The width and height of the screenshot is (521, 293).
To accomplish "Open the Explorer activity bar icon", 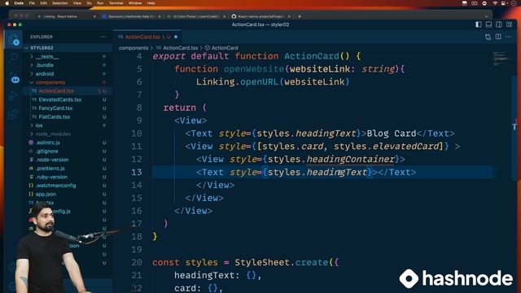I will [x=14, y=40].
